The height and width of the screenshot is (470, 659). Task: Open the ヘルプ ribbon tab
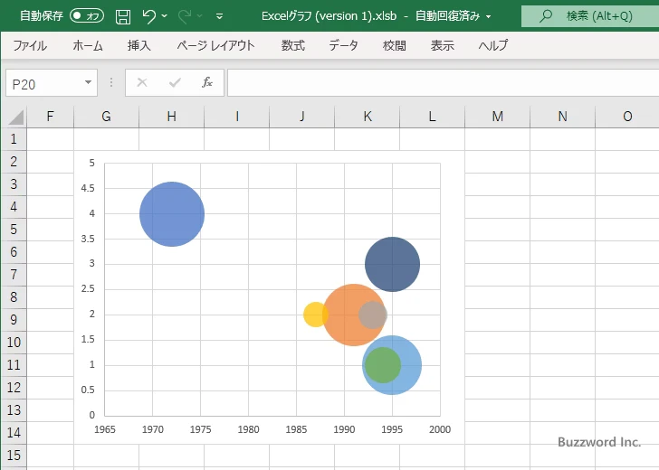493,45
